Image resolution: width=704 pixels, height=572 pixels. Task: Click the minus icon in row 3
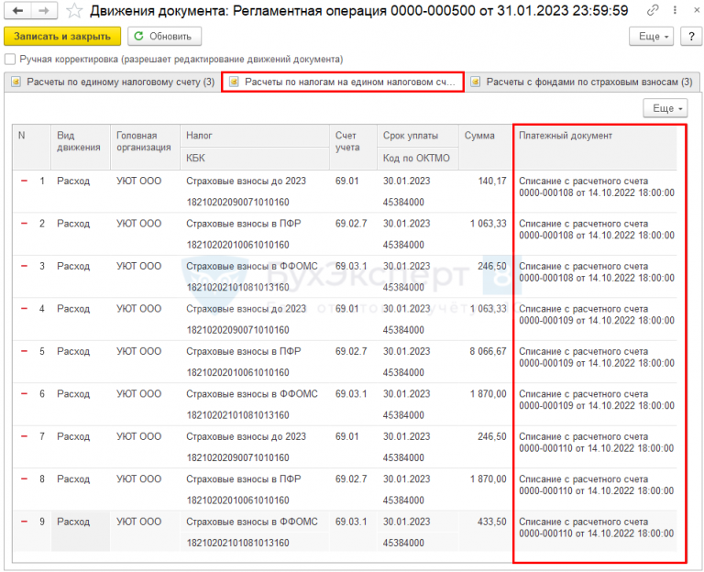[x=24, y=266]
